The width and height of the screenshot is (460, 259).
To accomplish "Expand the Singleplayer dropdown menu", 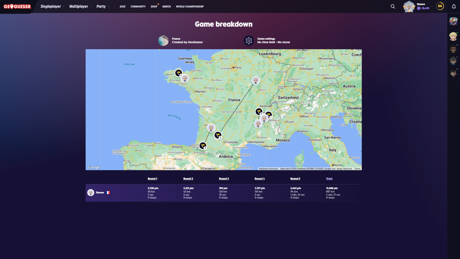I will (x=52, y=6).
